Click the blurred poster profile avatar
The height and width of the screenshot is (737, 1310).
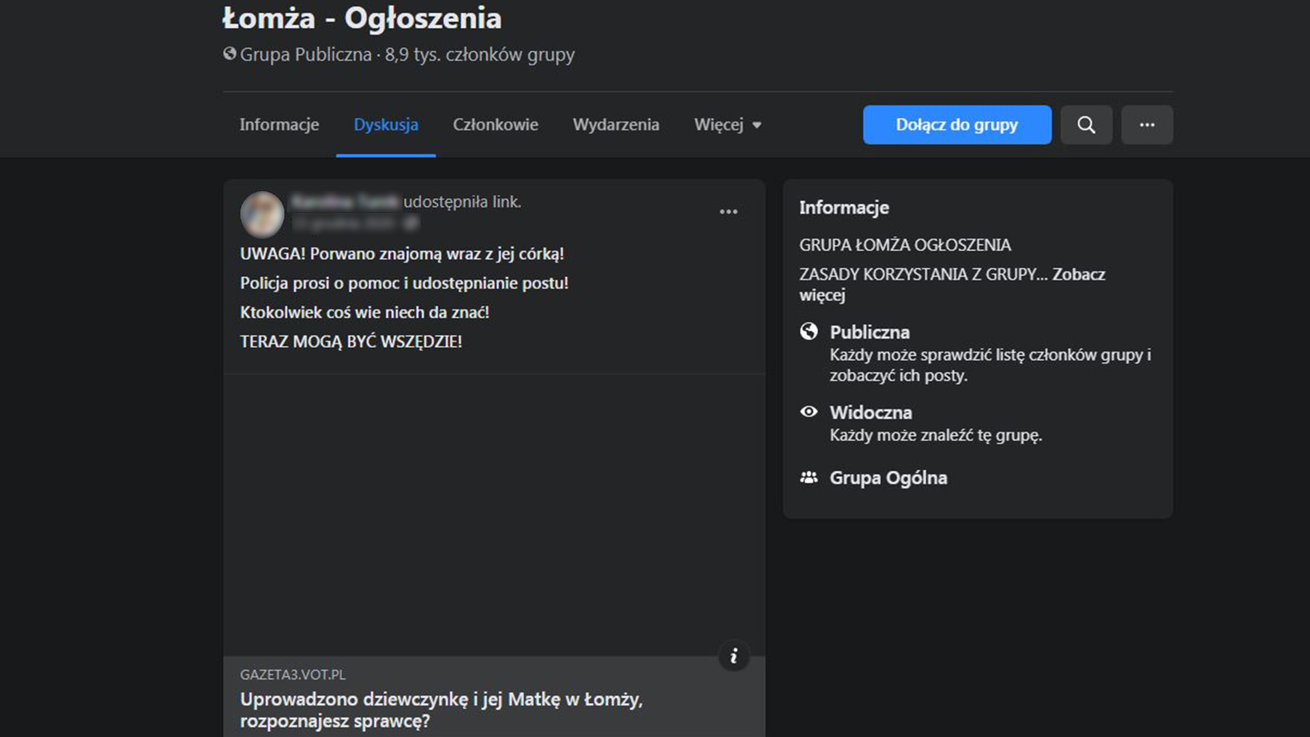pos(262,214)
